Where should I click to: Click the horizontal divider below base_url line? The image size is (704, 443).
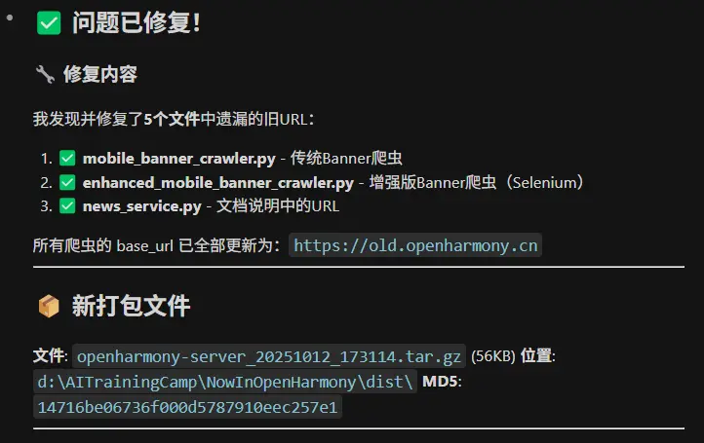click(x=359, y=267)
